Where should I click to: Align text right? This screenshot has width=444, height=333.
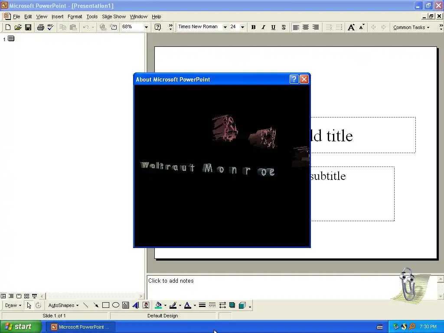coord(316,27)
